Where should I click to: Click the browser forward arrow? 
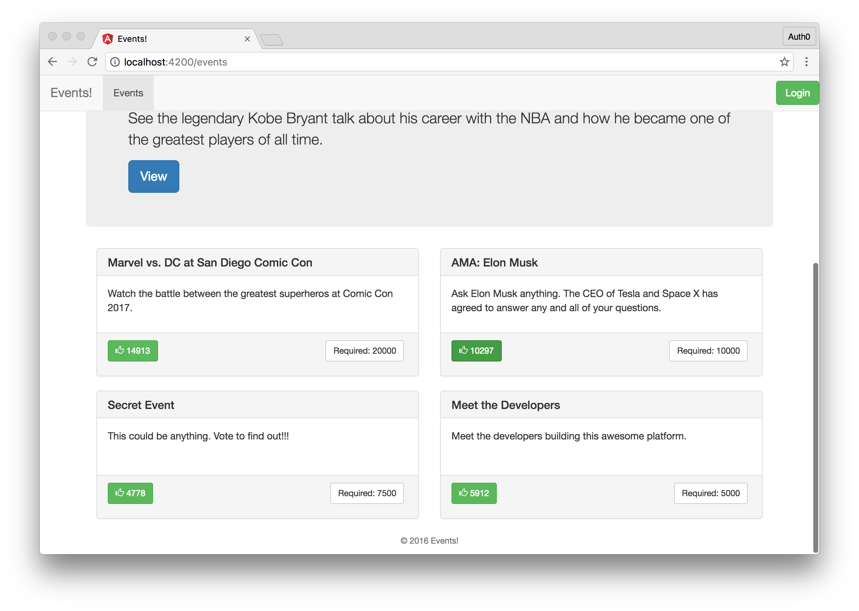click(72, 62)
